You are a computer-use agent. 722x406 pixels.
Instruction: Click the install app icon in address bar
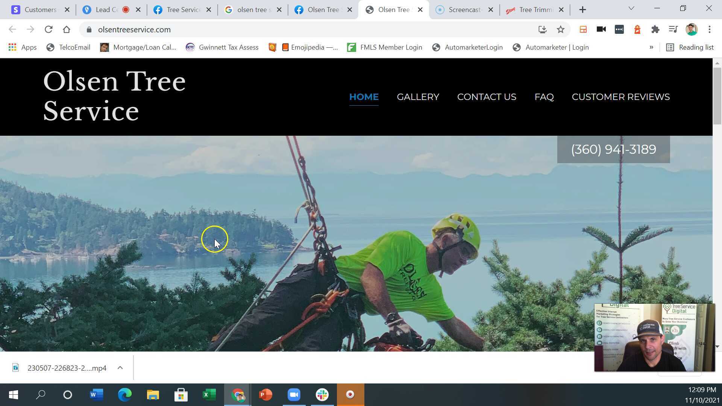pyautogui.click(x=542, y=29)
